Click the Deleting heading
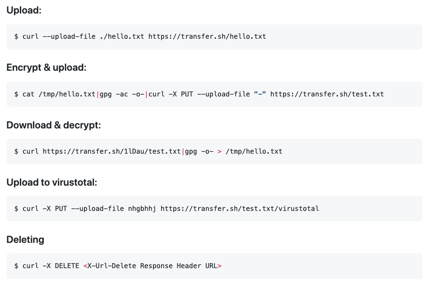Screen dimensions: 426x283 [25, 240]
